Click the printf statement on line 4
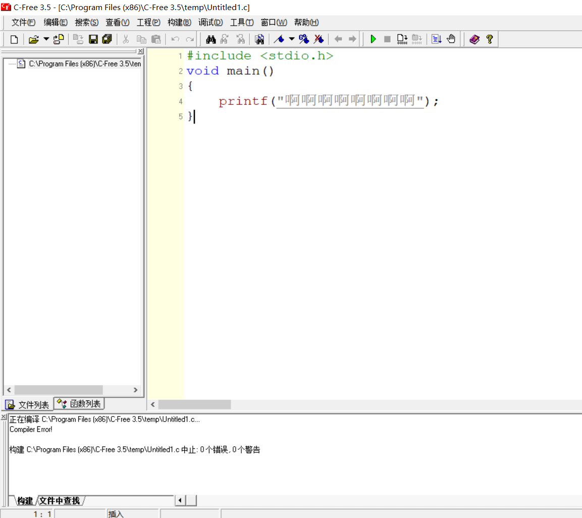The image size is (582, 518). 329,101
